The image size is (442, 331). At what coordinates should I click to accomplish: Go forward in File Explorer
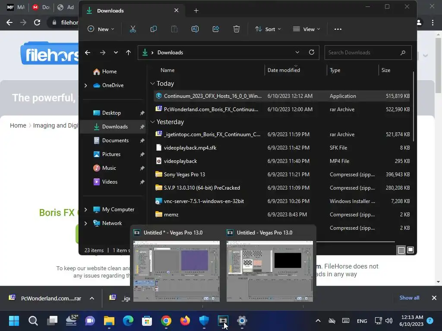point(103,53)
